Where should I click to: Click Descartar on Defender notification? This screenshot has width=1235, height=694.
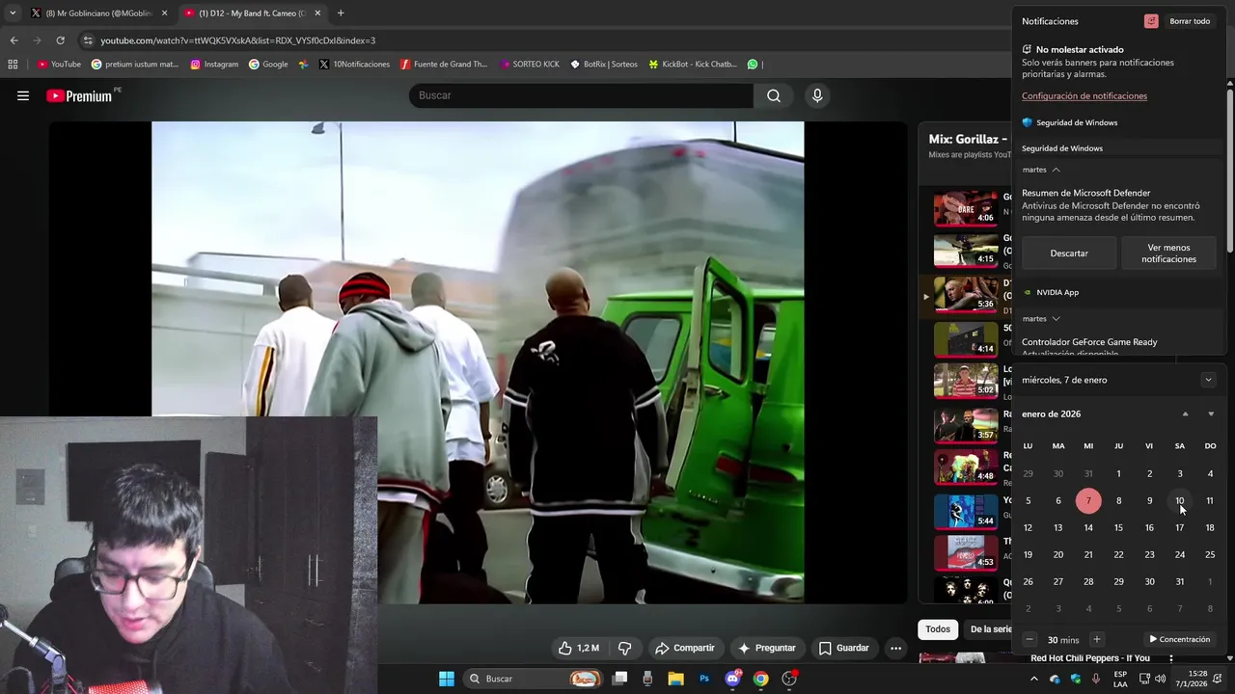pyautogui.click(x=1069, y=254)
